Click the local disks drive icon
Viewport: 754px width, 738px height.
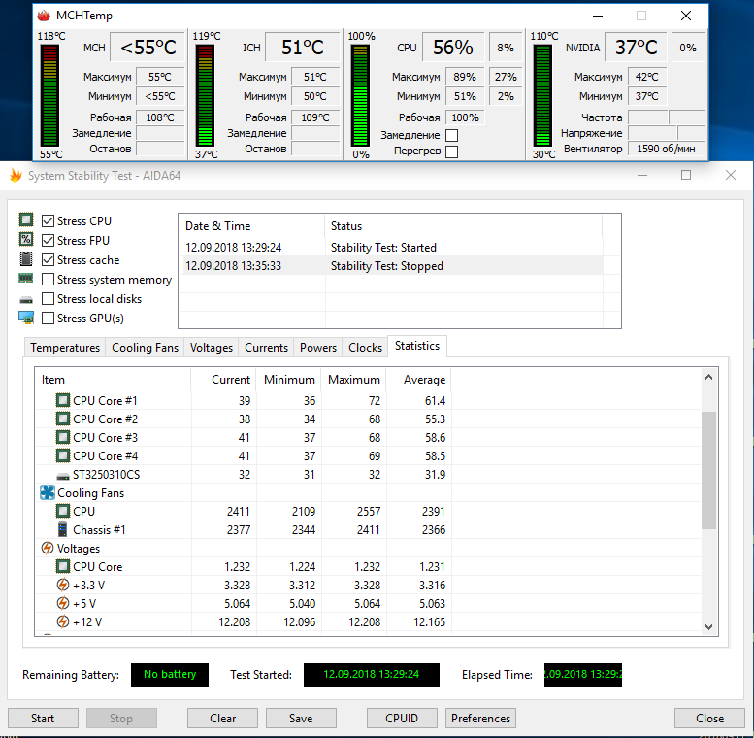(26, 300)
